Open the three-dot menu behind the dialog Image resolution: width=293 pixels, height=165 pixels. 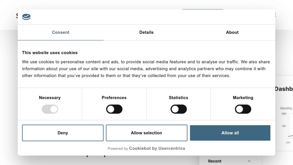[276, 15]
